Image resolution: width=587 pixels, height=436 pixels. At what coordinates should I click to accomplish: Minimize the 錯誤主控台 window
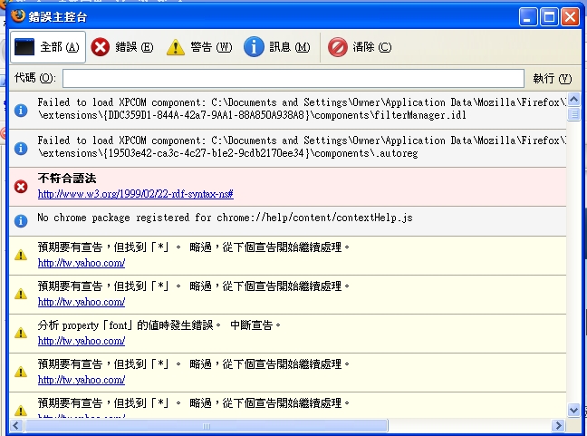(x=528, y=17)
